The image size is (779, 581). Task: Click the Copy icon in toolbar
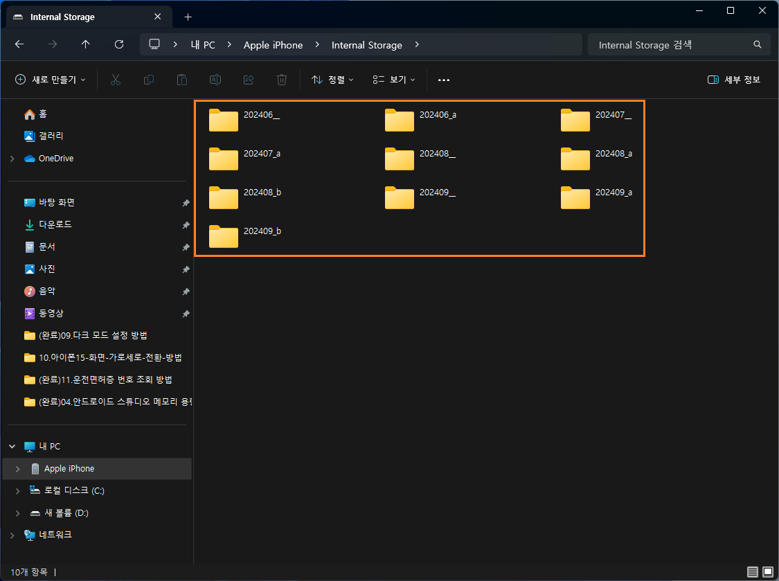tap(149, 80)
